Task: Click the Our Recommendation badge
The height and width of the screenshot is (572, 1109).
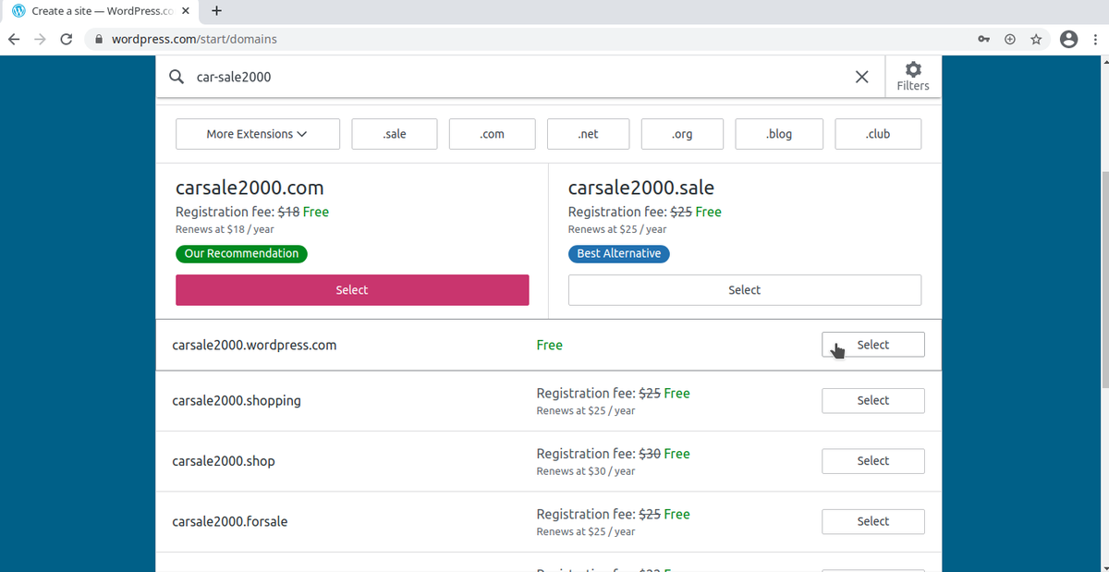Action: pyautogui.click(x=241, y=253)
